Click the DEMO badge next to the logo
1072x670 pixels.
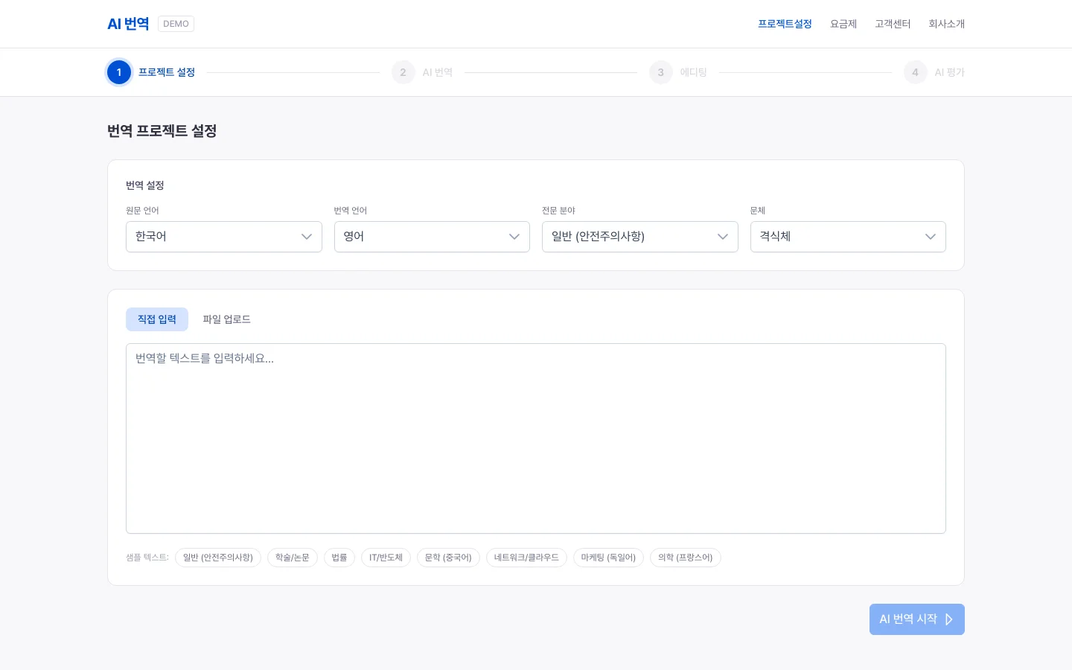tap(176, 23)
